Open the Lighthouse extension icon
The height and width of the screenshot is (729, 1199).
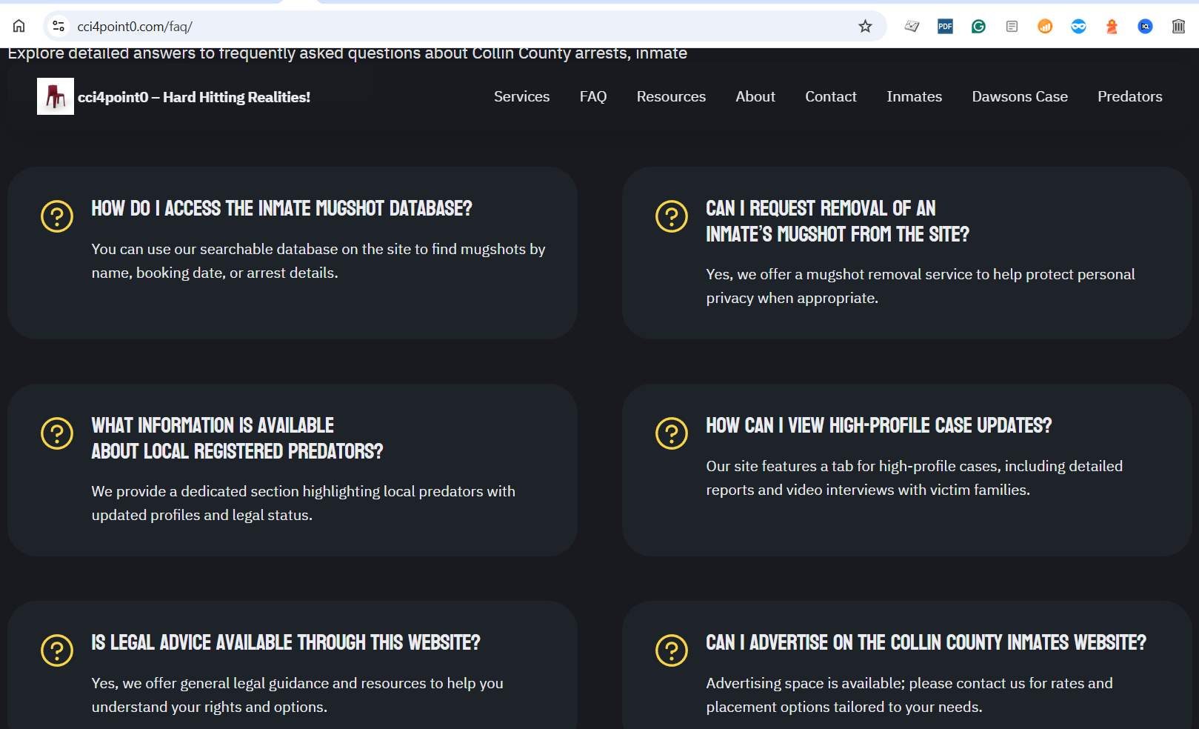[x=1112, y=27]
